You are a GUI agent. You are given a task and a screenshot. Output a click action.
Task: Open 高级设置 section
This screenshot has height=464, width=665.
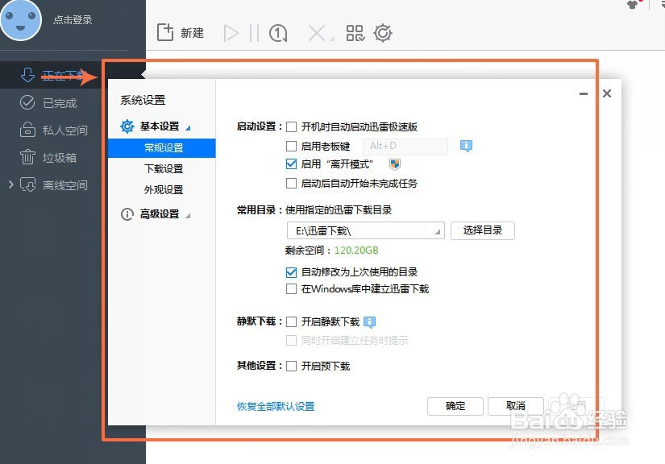click(160, 214)
